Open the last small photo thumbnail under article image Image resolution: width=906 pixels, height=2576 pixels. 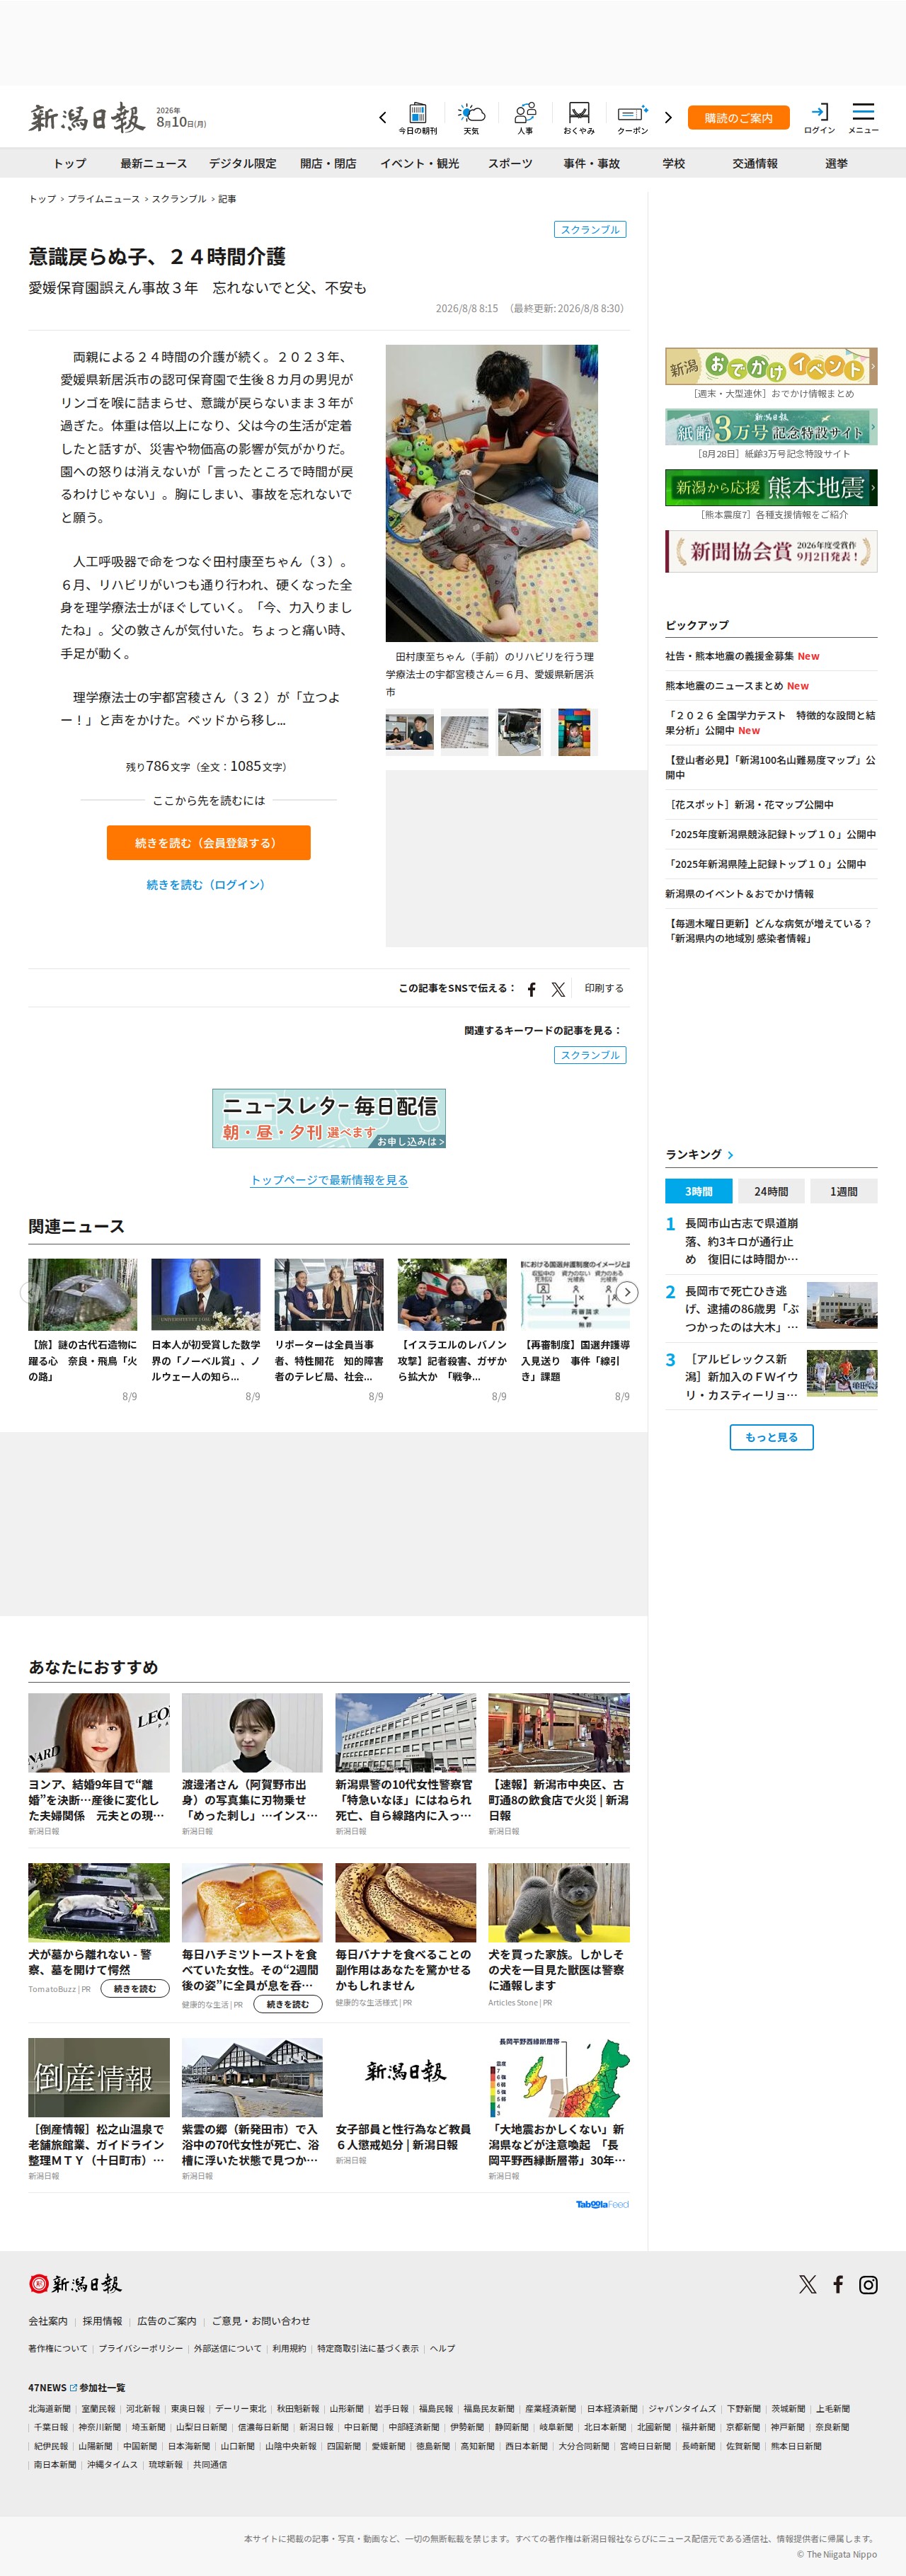[574, 732]
